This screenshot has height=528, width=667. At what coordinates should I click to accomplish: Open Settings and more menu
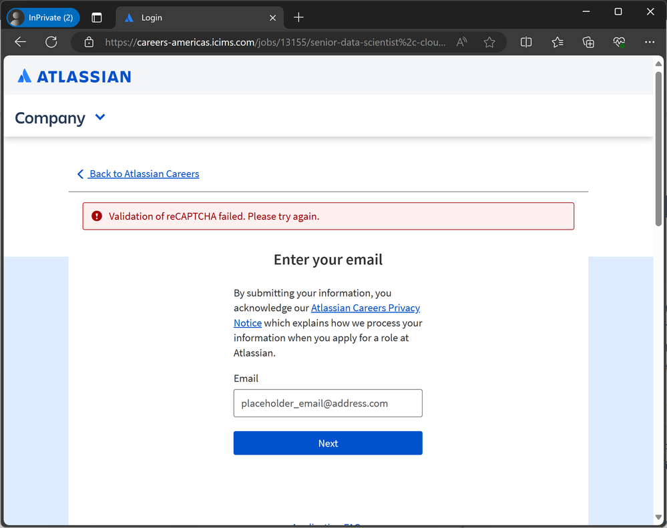[x=650, y=42]
